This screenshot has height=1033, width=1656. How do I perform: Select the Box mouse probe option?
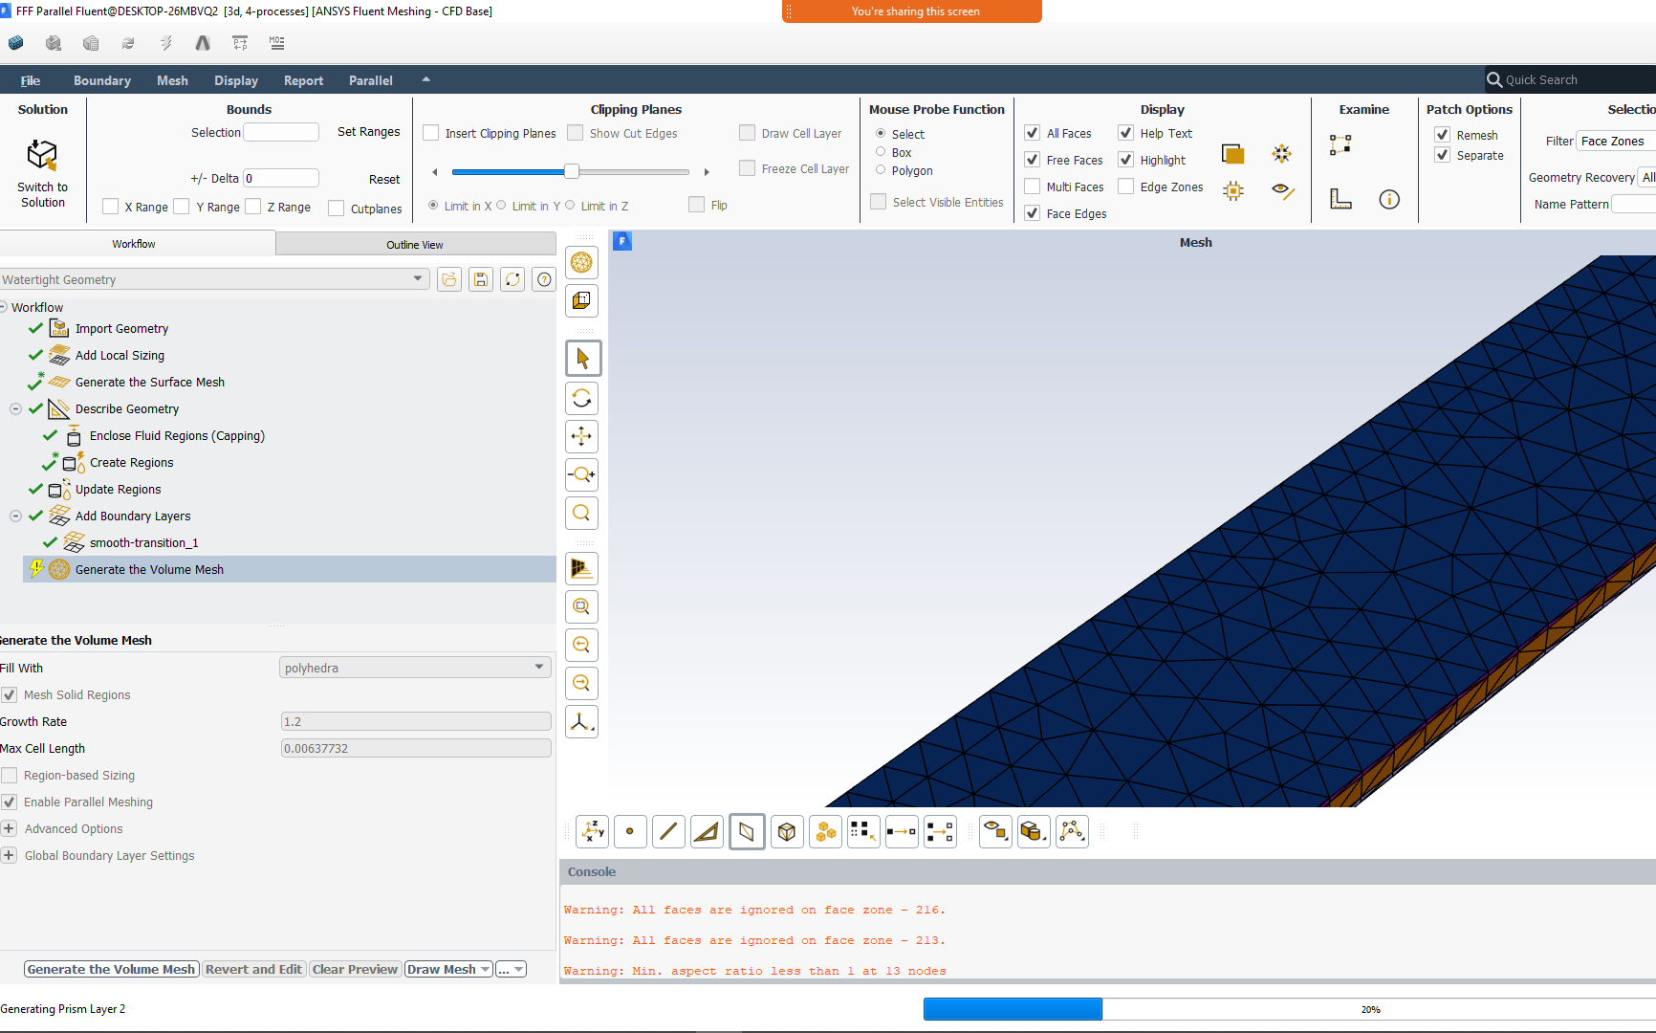[881, 152]
